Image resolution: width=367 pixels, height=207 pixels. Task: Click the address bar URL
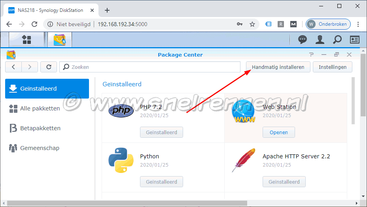[123, 24]
